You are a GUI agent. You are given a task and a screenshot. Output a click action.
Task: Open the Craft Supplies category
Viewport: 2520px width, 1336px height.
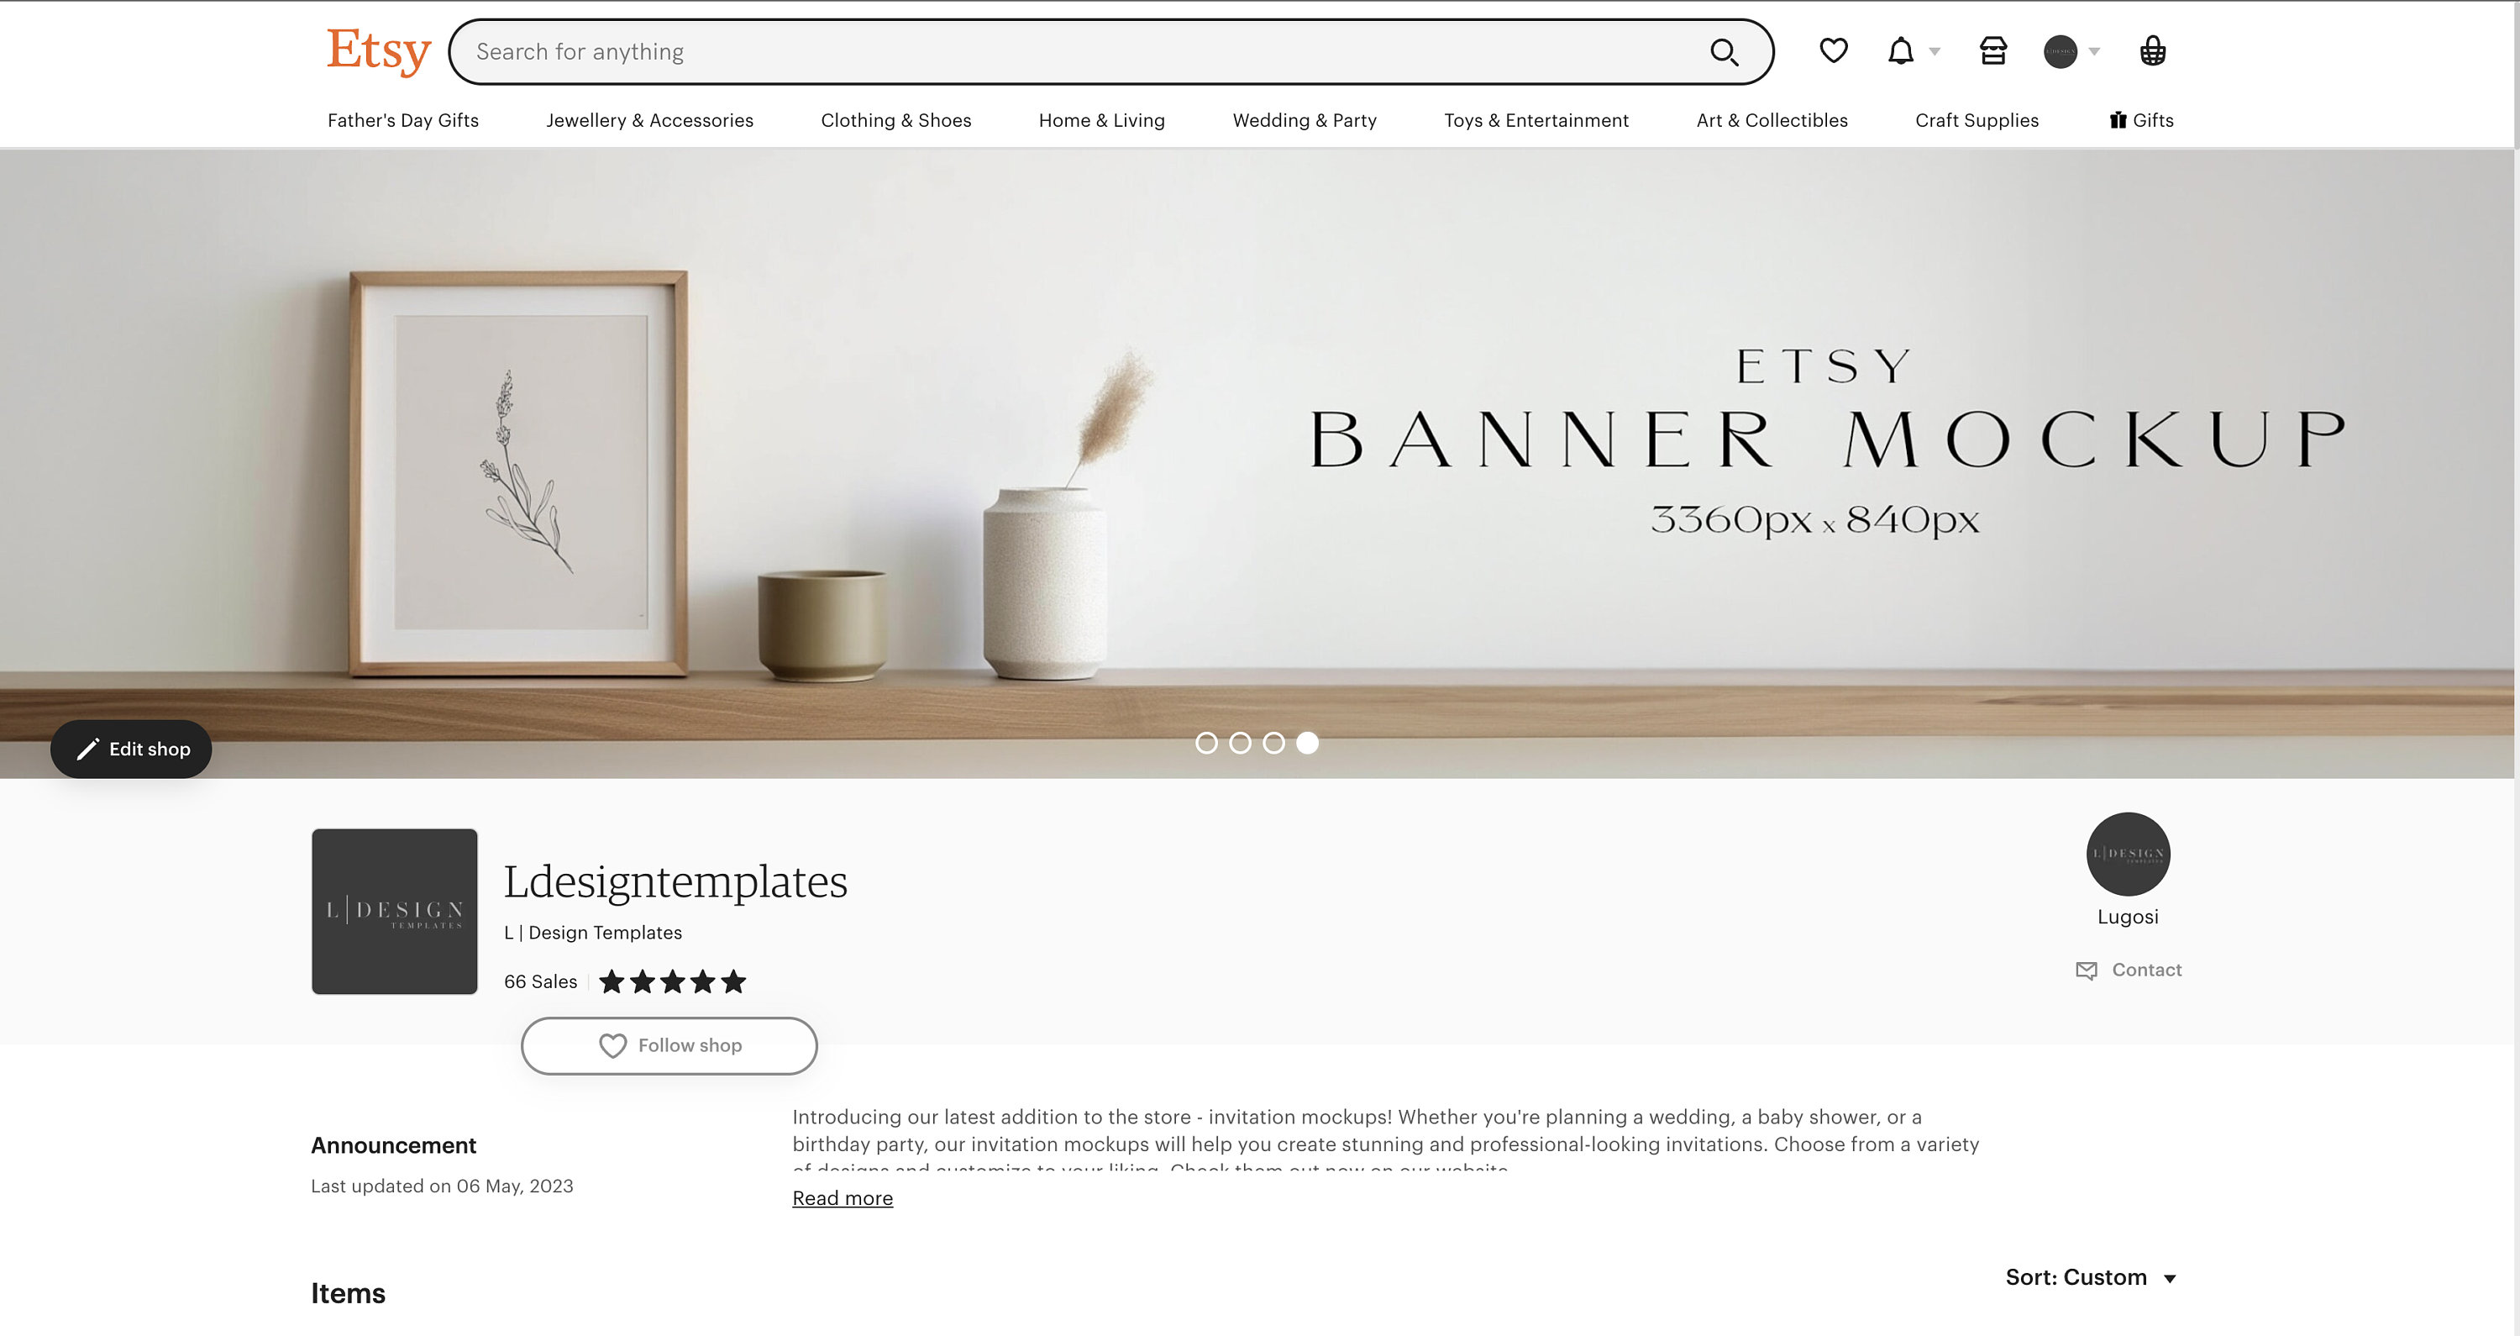click(1976, 119)
